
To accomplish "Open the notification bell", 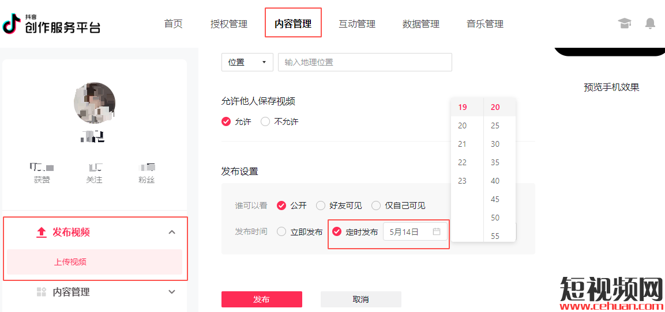I will click(650, 24).
